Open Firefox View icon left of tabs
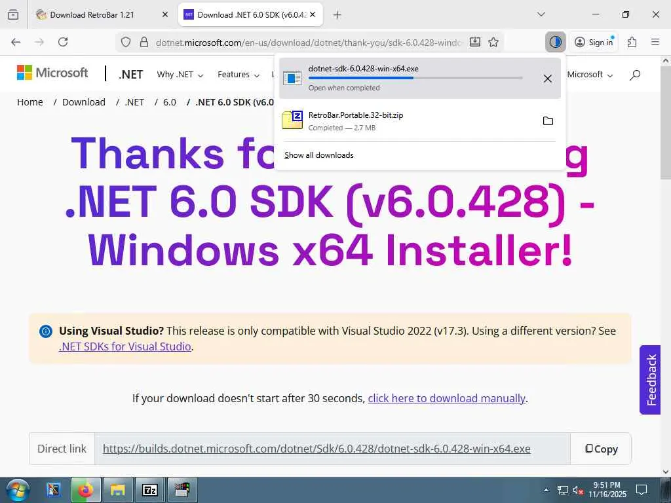This screenshot has width=671, height=503. pos(13,14)
